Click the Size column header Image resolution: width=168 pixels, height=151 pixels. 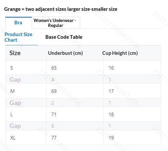[x=15, y=53]
